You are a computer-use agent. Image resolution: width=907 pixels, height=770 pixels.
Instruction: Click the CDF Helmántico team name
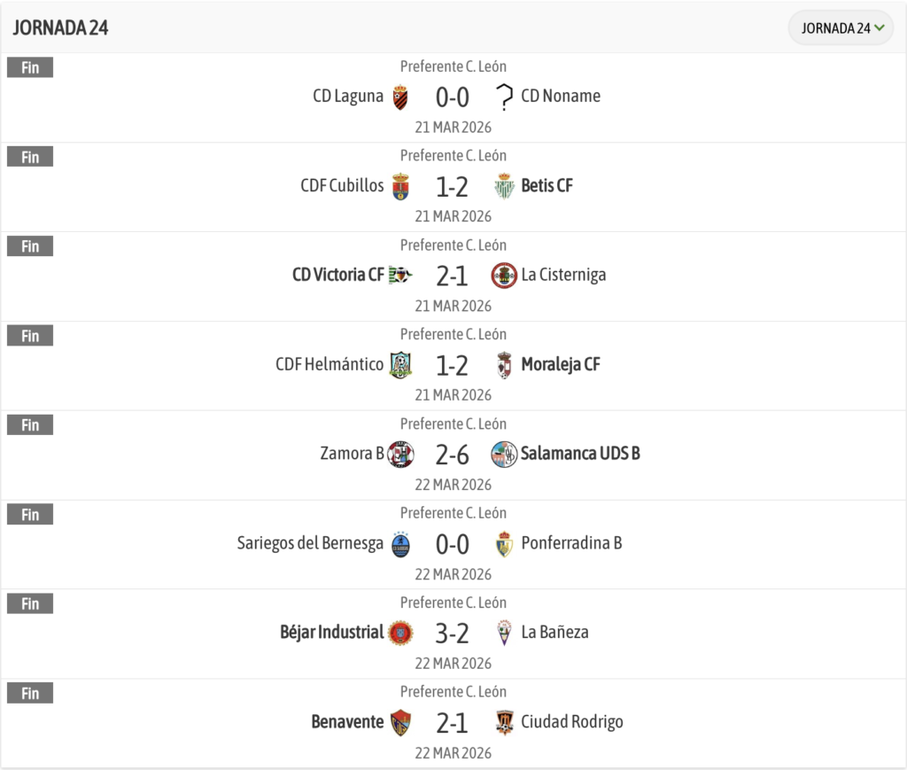(329, 364)
